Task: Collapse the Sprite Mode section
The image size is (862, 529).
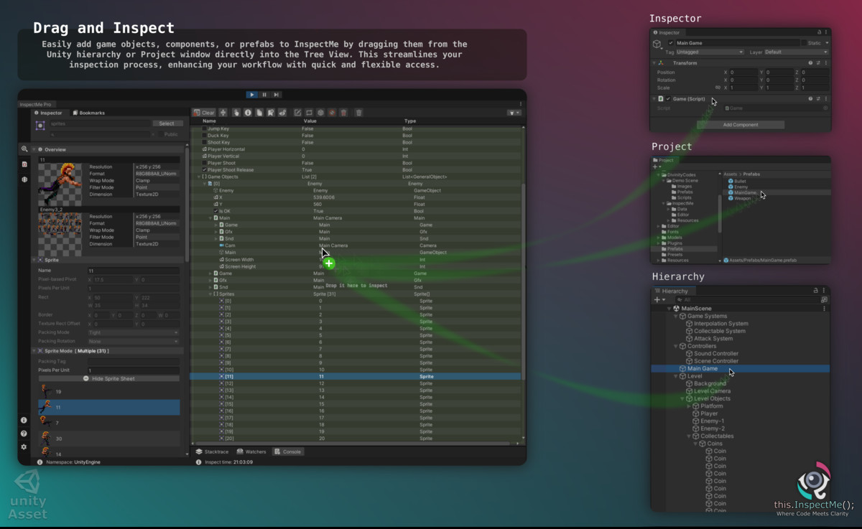Action: click(x=34, y=350)
